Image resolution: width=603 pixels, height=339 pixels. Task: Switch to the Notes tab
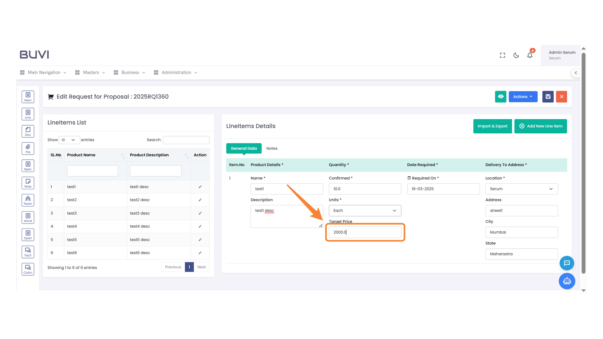[x=272, y=148]
